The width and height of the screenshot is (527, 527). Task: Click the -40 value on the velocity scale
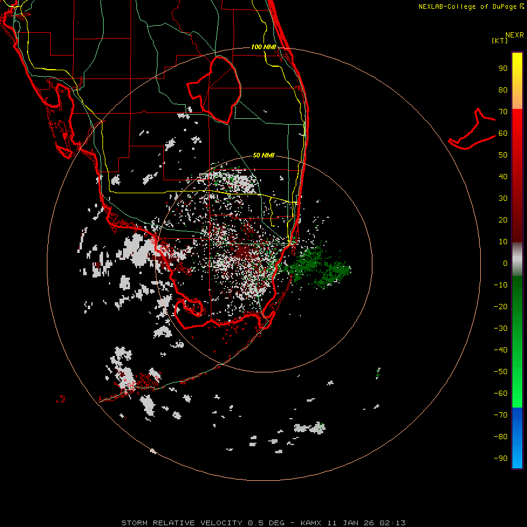click(x=501, y=350)
